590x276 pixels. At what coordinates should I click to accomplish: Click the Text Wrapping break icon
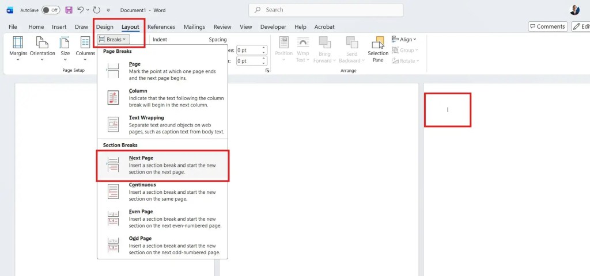113,124
